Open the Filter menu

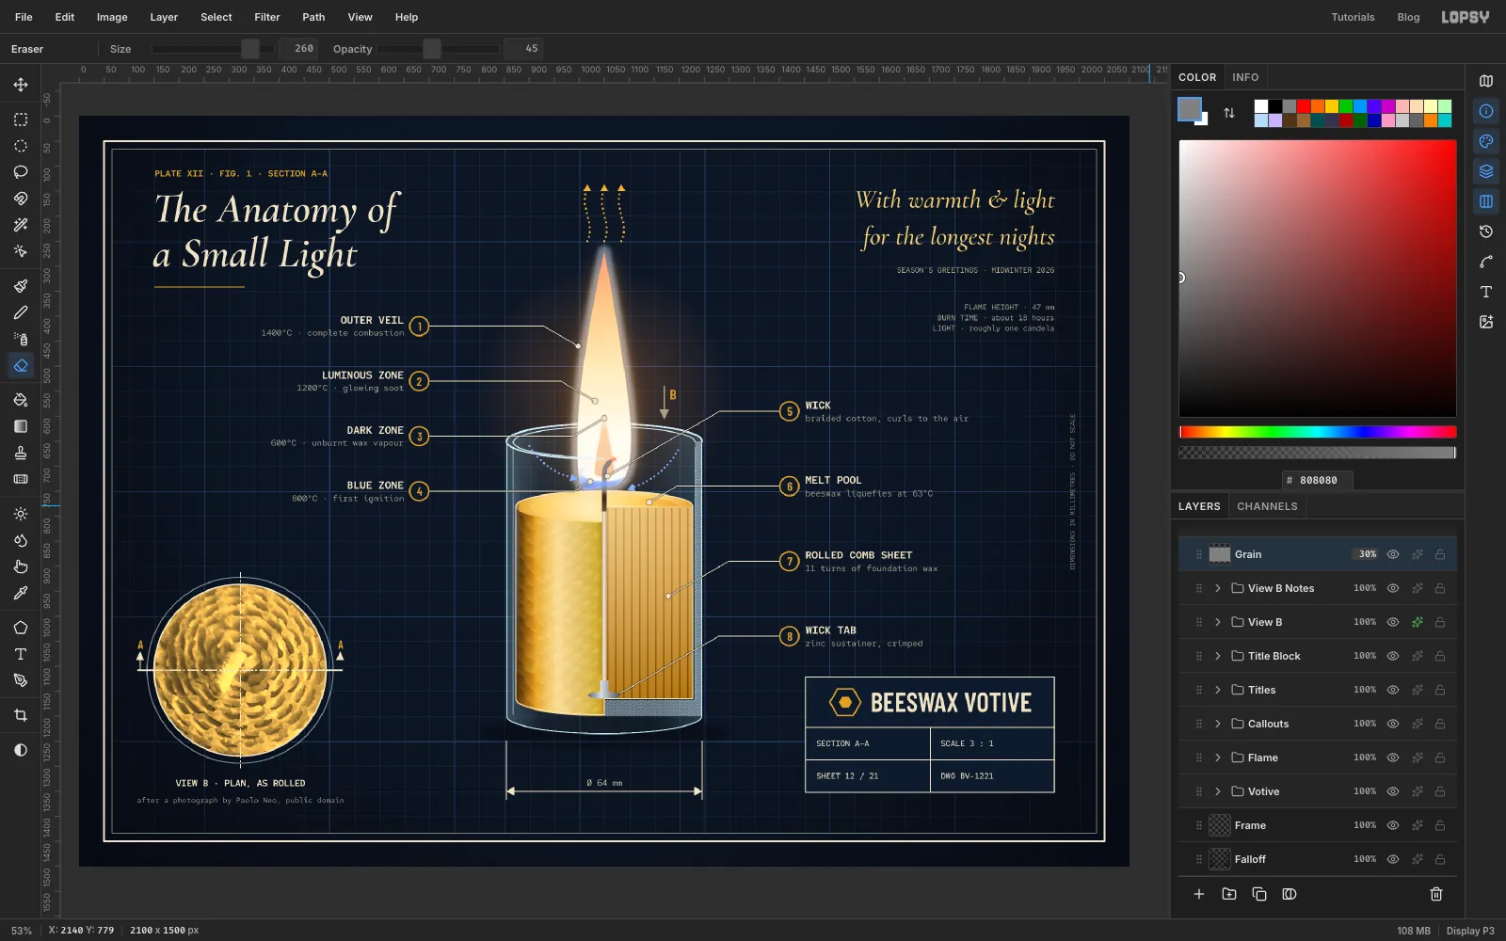(x=267, y=17)
